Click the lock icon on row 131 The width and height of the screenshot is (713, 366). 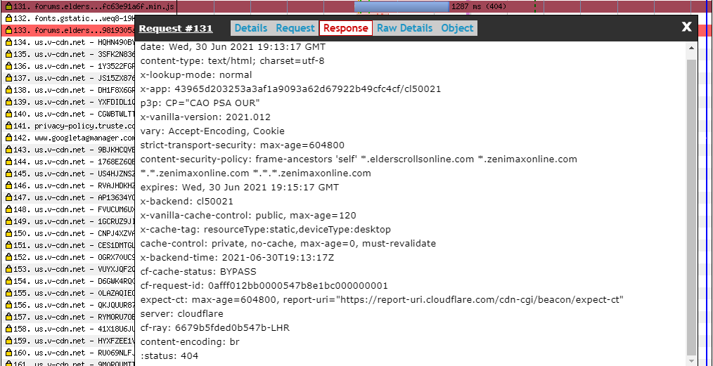pyautogui.click(x=8, y=7)
